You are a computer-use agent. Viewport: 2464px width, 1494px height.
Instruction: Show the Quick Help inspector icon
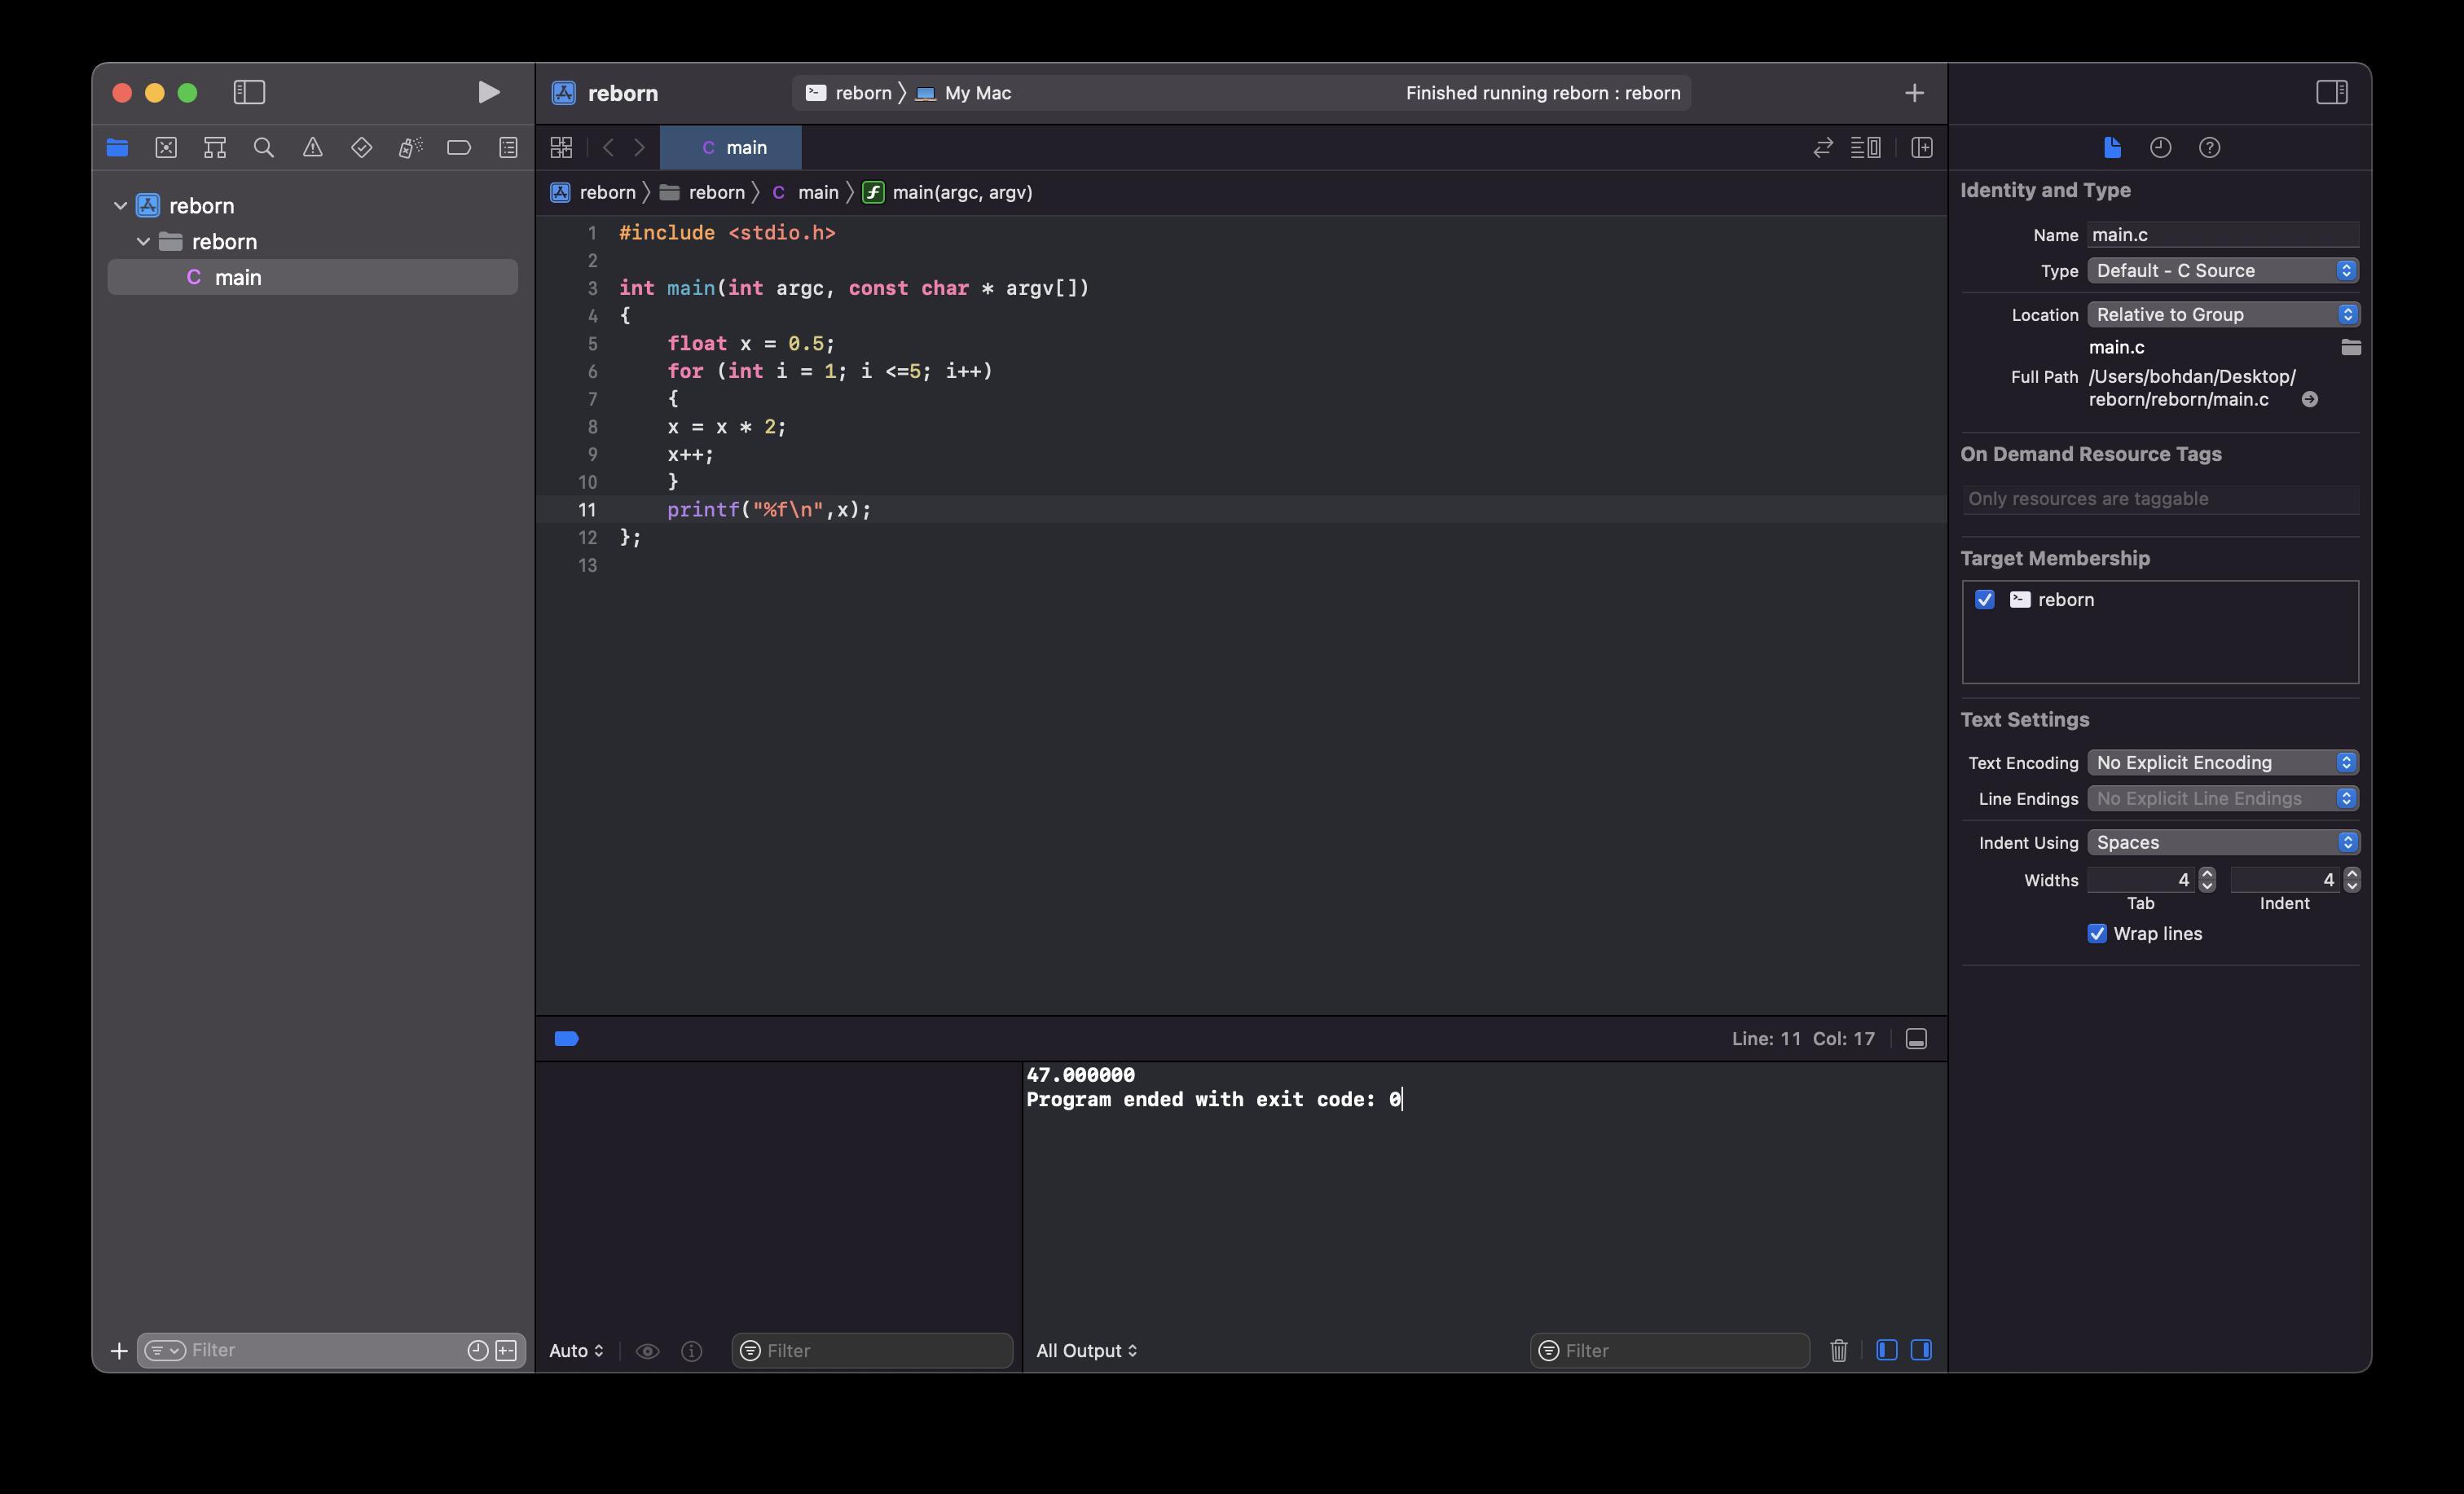point(2209,148)
